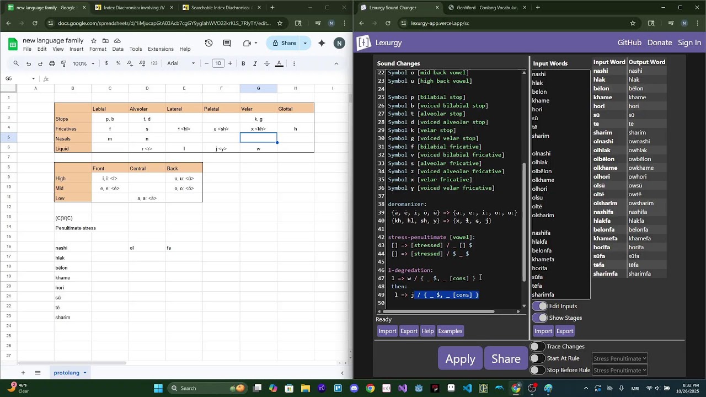
Task: Open the Stop Before Rule selector
Action: tap(620, 371)
